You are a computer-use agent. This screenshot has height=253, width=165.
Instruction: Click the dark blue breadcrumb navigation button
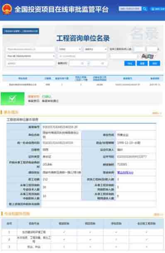[x=21, y=31]
